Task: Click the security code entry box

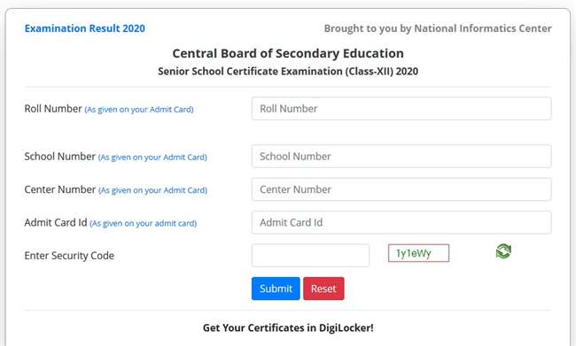Action: click(310, 256)
